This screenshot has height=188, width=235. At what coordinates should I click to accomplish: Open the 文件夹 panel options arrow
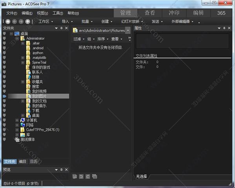pyautogui.click(x=56, y=28)
